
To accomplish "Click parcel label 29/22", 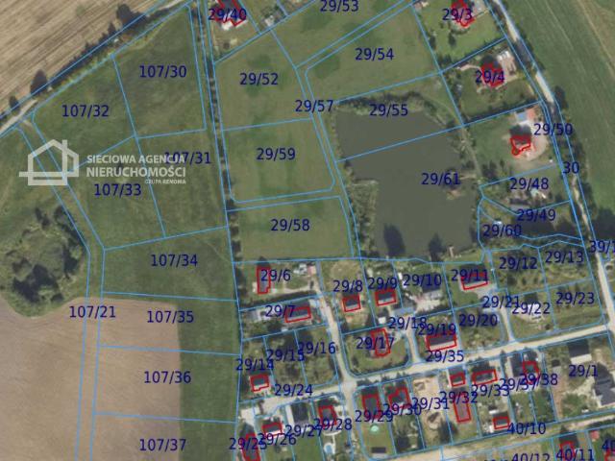I will (x=531, y=308).
